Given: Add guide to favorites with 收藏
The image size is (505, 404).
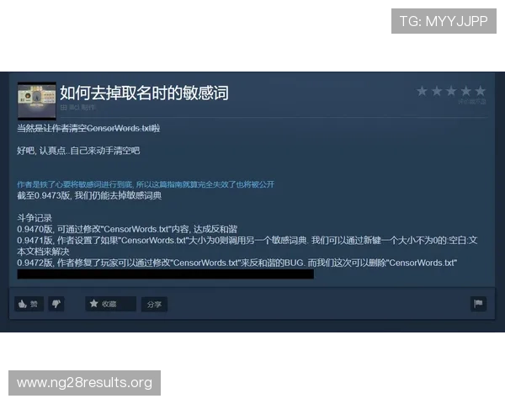Looking at the screenshot, I should click(x=110, y=304).
